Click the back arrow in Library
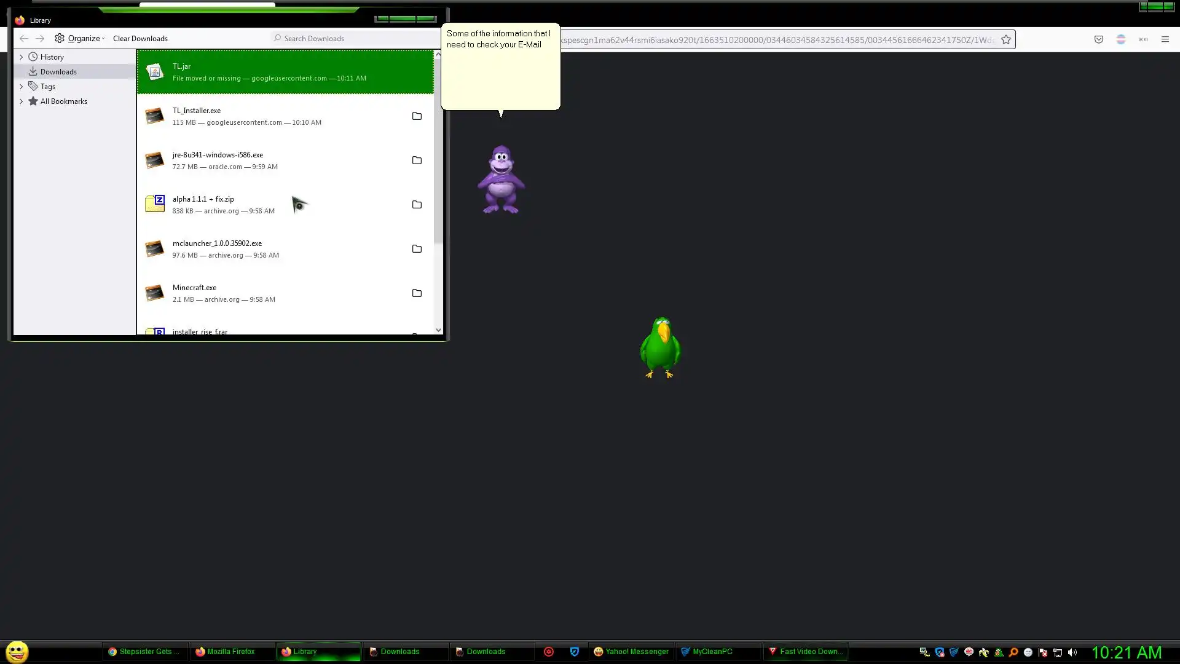Viewport: 1180px width, 664px height. click(24, 38)
